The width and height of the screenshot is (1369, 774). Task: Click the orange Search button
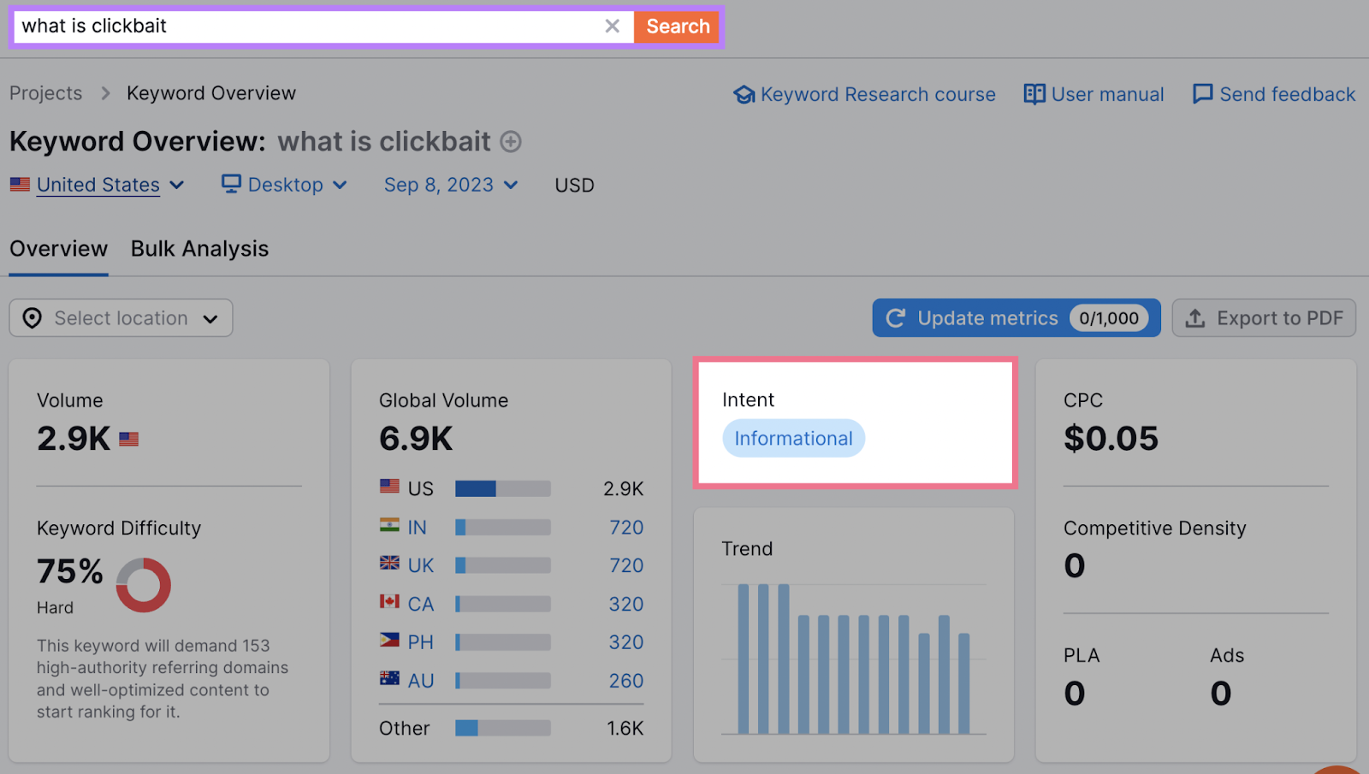point(676,26)
